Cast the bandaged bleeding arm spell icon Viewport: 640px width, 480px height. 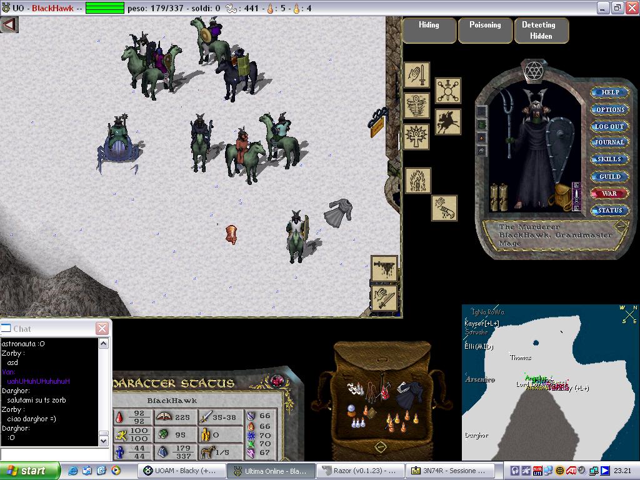[x=444, y=208]
